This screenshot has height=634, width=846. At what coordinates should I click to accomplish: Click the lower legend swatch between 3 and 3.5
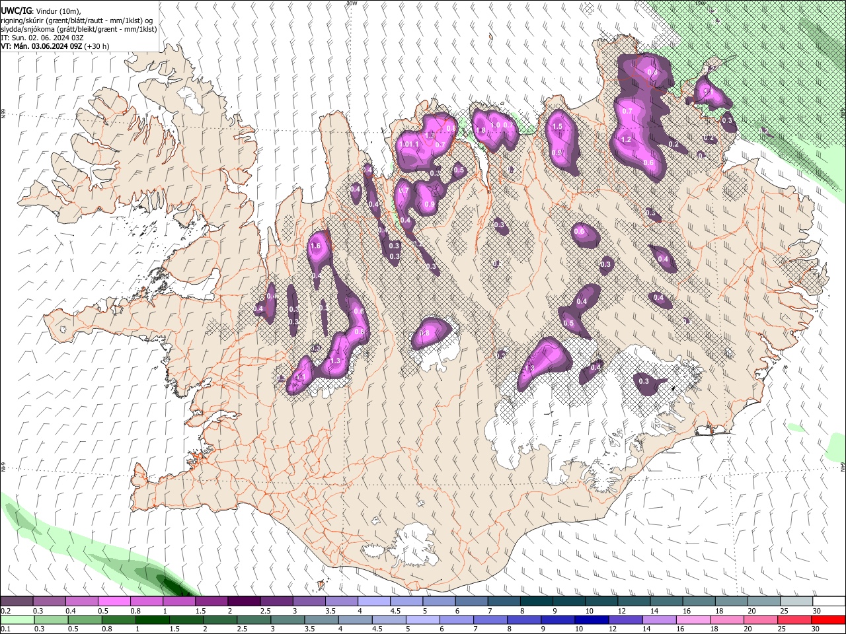pyautogui.click(x=288, y=619)
